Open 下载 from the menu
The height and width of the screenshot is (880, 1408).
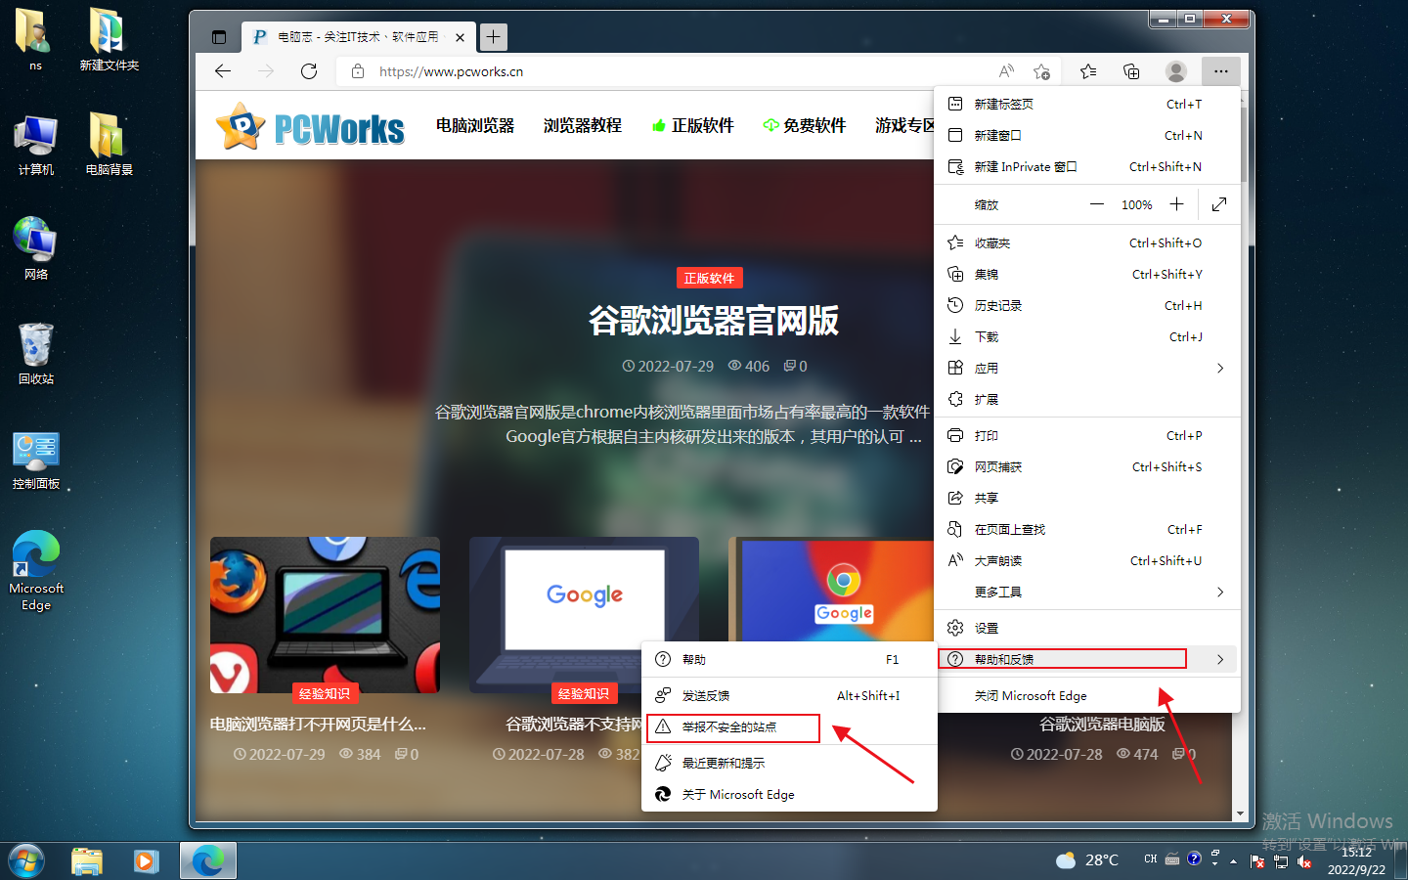coord(1087,336)
